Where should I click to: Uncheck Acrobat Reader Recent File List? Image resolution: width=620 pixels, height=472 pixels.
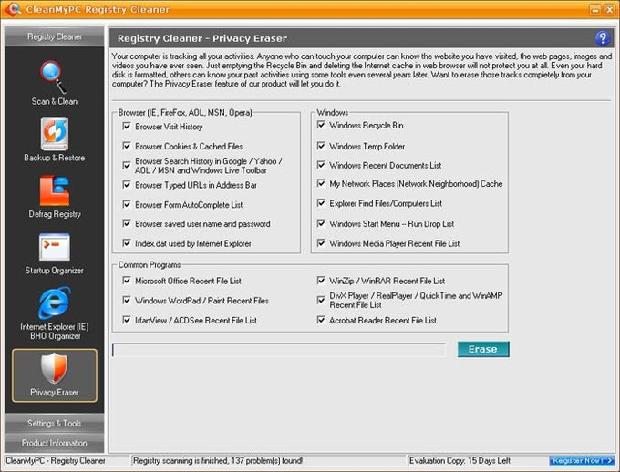[x=321, y=320]
